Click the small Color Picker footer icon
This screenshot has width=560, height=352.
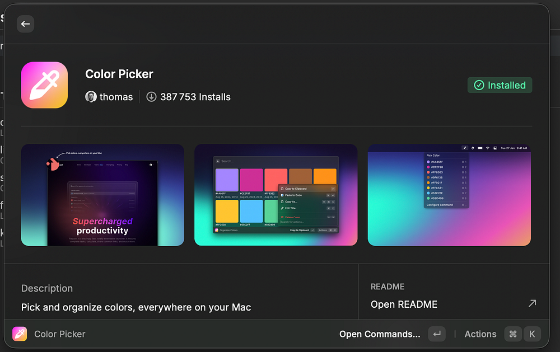tap(20, 334)
